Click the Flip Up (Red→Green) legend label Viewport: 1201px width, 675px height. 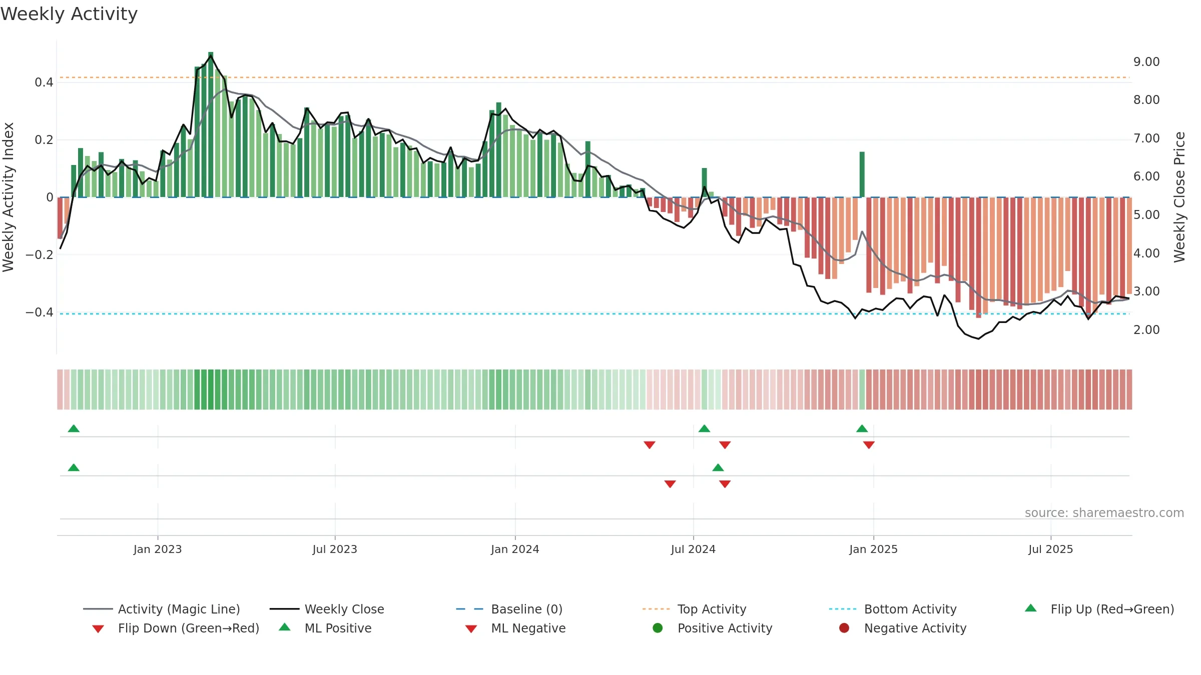(1112, 609)
